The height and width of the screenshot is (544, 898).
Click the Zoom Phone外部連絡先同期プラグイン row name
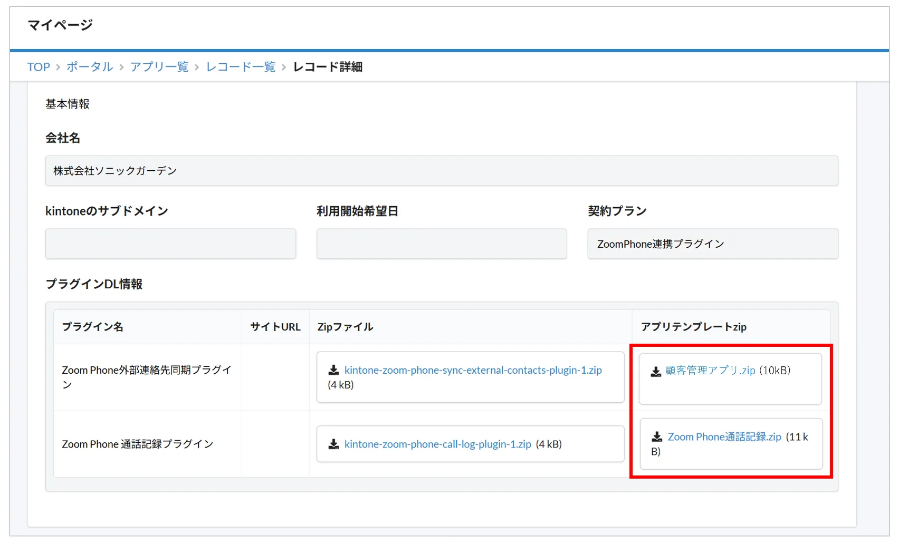pos(147,377)
